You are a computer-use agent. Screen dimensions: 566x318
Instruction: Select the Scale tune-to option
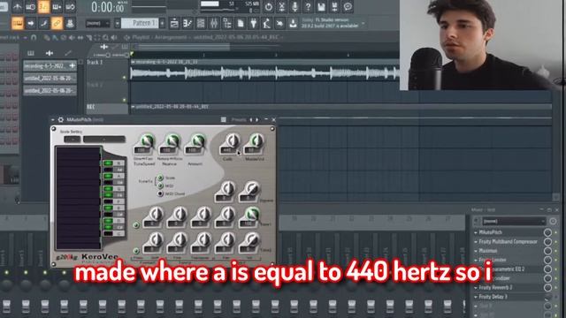(160, 178)
